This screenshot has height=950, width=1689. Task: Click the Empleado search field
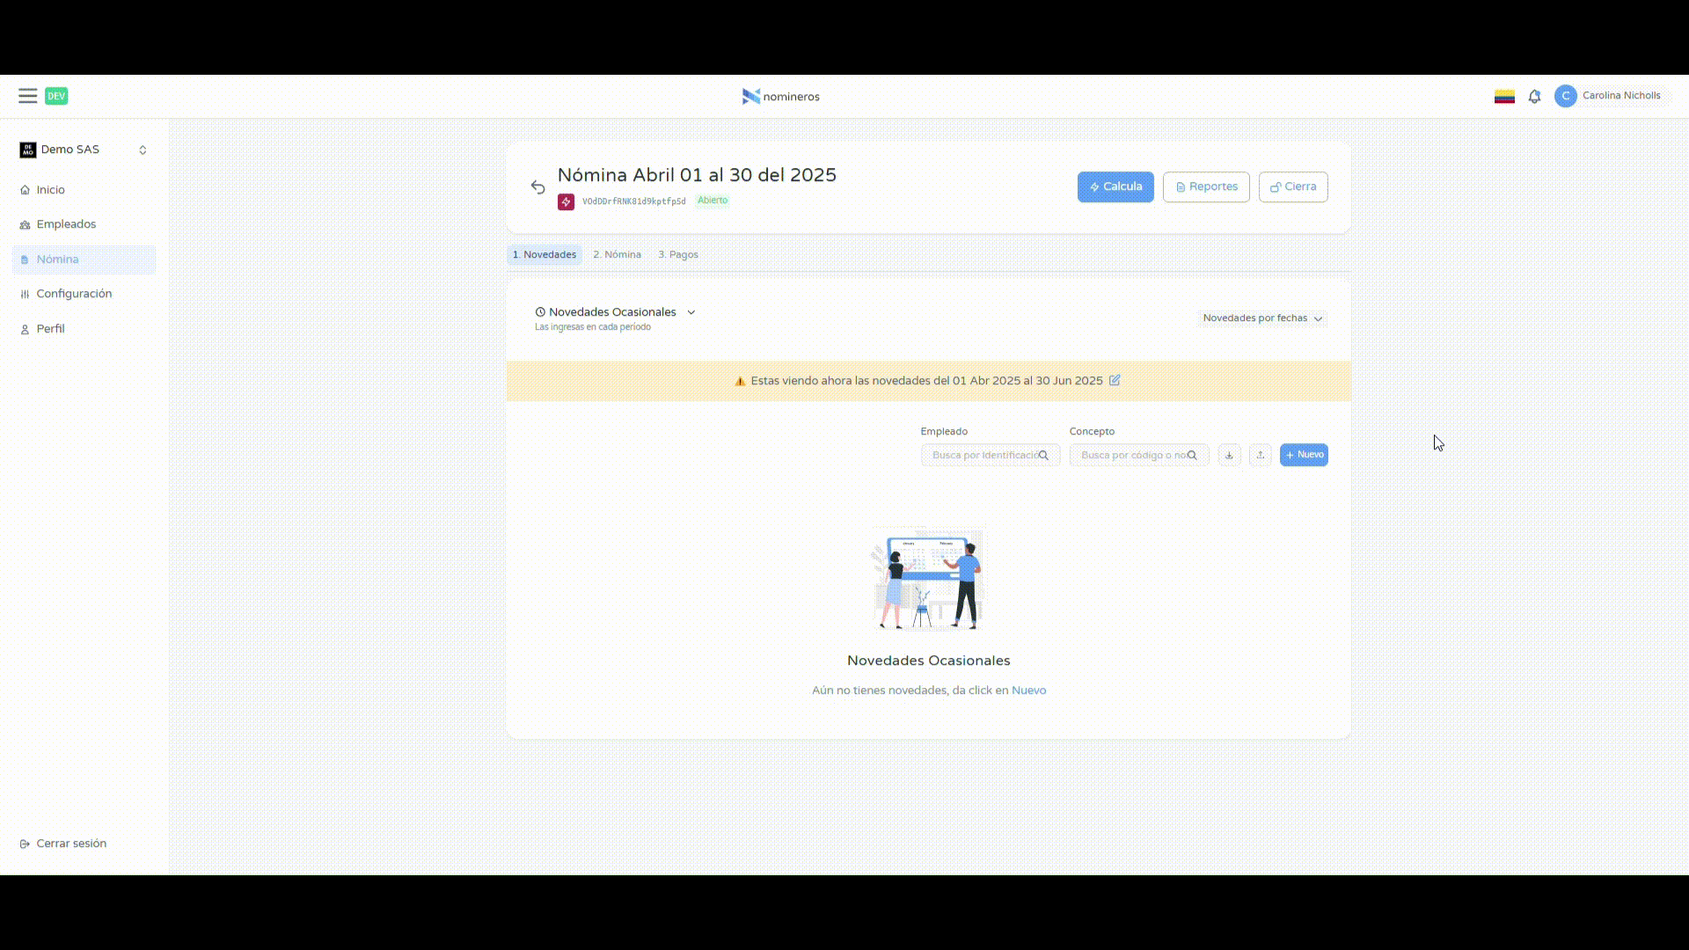(x=985, y=455)
